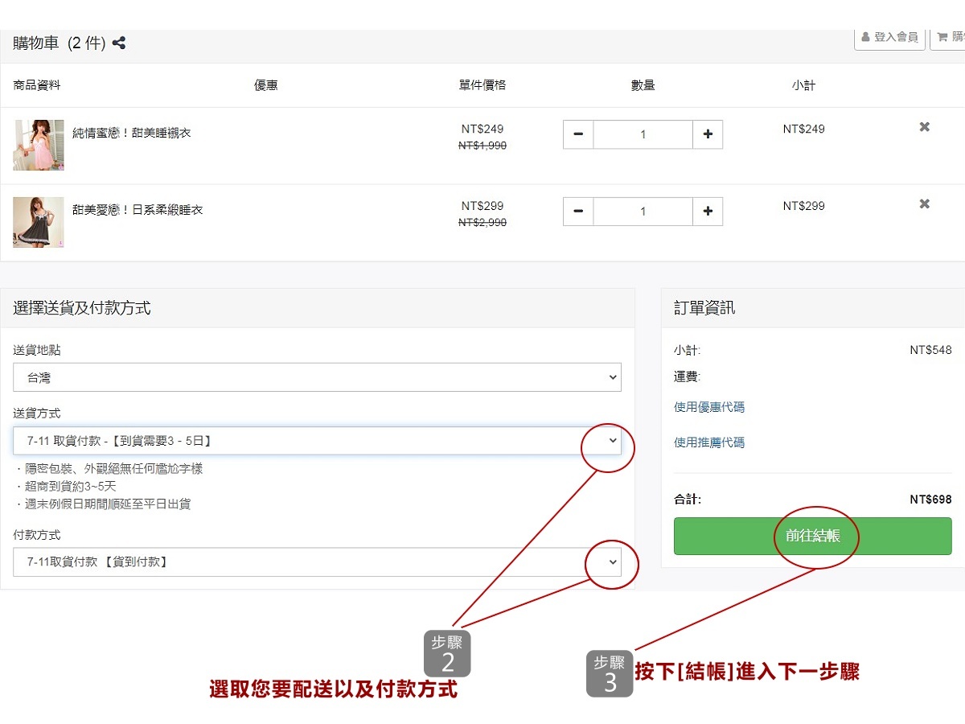Click 使用優惠代碼 link
The height and width of the screenshot is (724, 965).
click(709, 407)
